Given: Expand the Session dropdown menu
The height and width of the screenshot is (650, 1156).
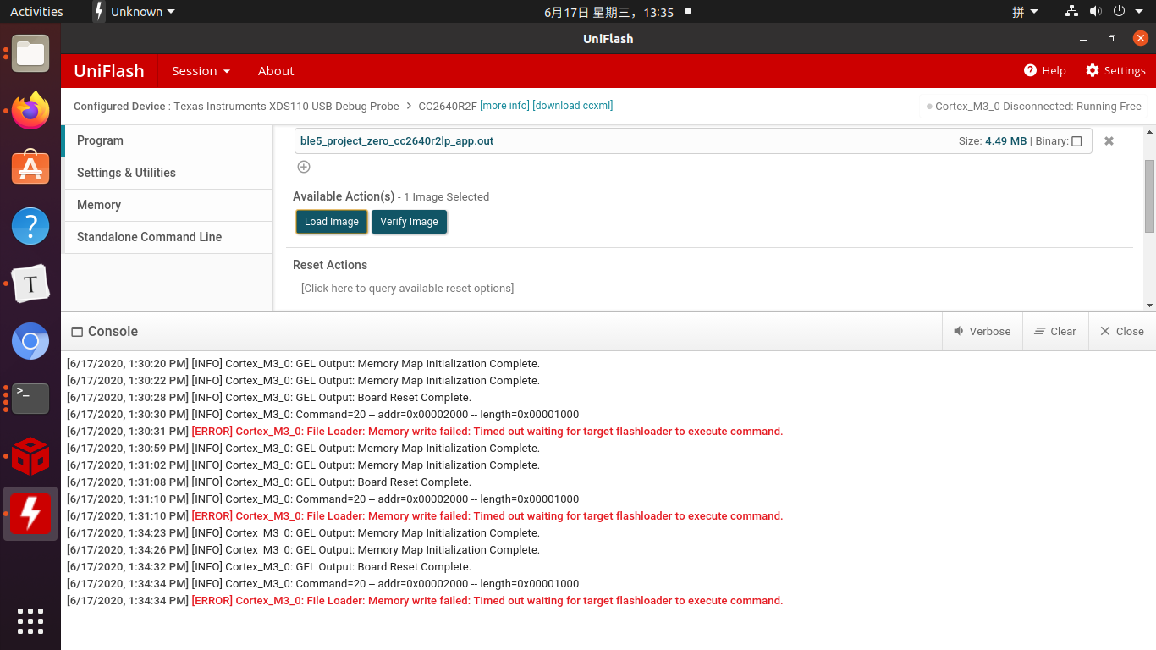Looking at the screenshot, I should (x=201, y=71).
